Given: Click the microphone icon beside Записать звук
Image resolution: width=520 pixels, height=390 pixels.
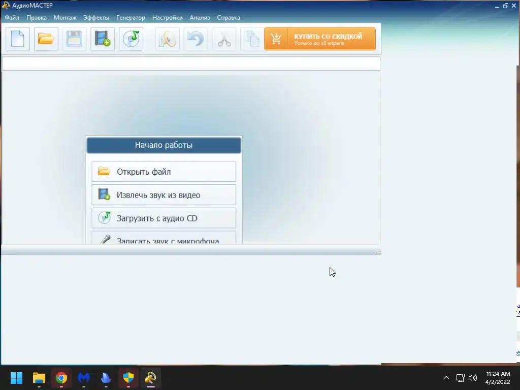Looking at the screenshot, I should (x=105, y=239).
